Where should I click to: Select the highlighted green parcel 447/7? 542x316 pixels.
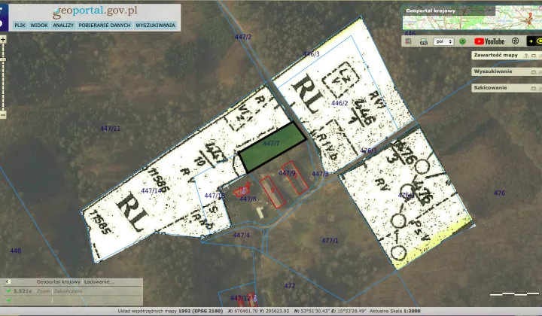click(273, 147)
